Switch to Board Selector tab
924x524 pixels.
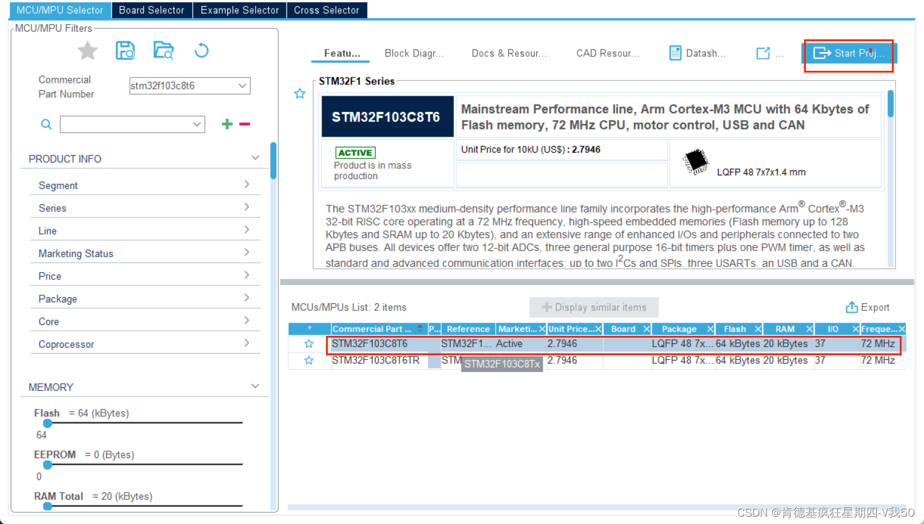point(151,10)
